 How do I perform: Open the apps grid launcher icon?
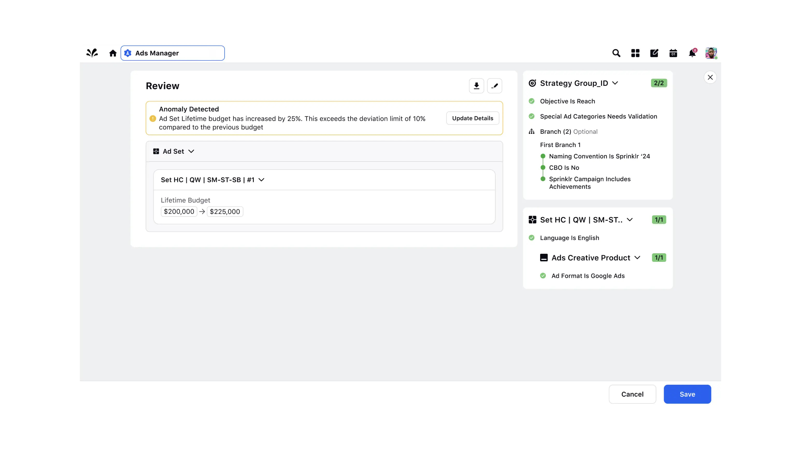pyautogui.click(x=635, y=53)
